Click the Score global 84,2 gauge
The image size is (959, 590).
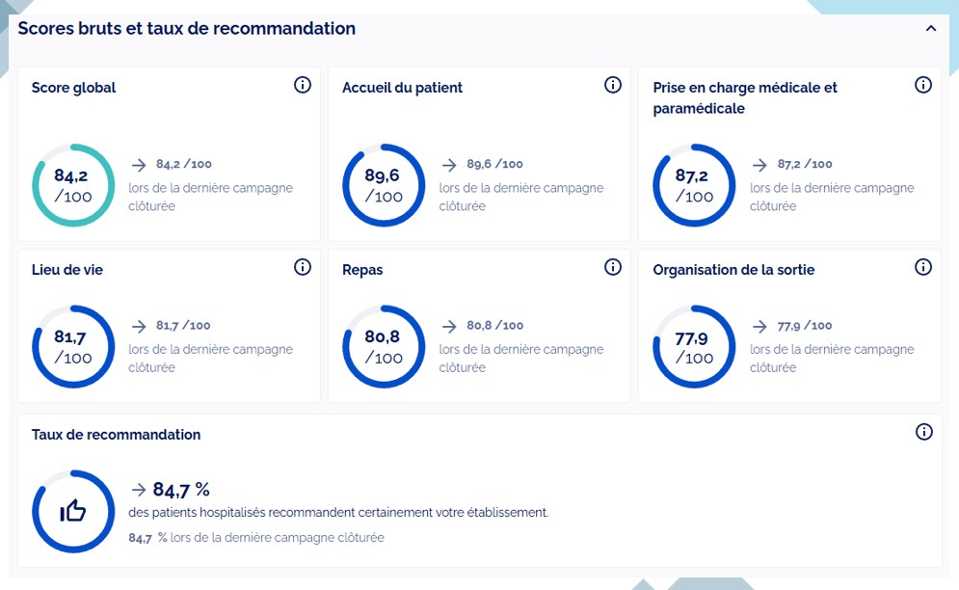pyautogui.click(x=73, y=185)
